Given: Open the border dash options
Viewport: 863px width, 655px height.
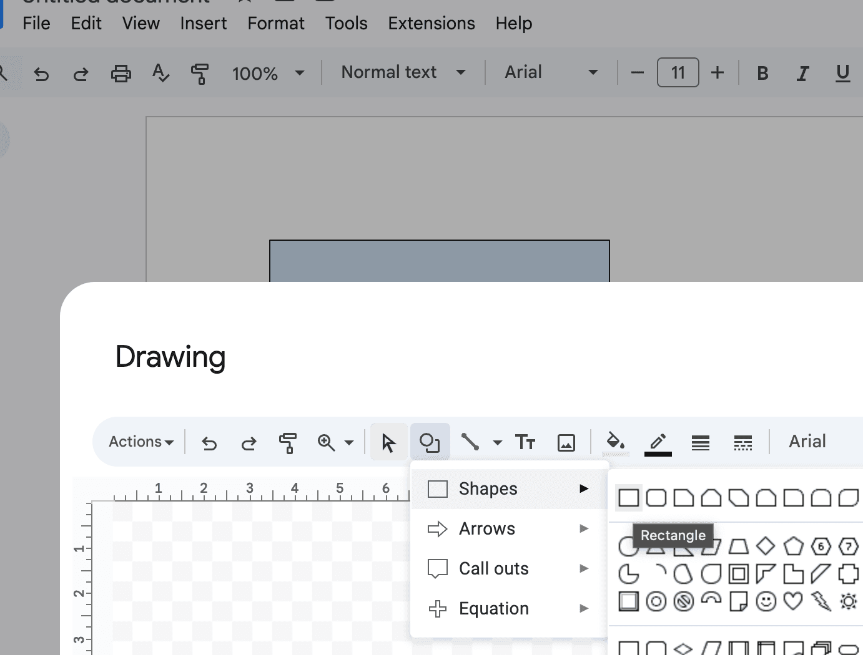Looking at the screenshot, I should click(x=742, y=443).
